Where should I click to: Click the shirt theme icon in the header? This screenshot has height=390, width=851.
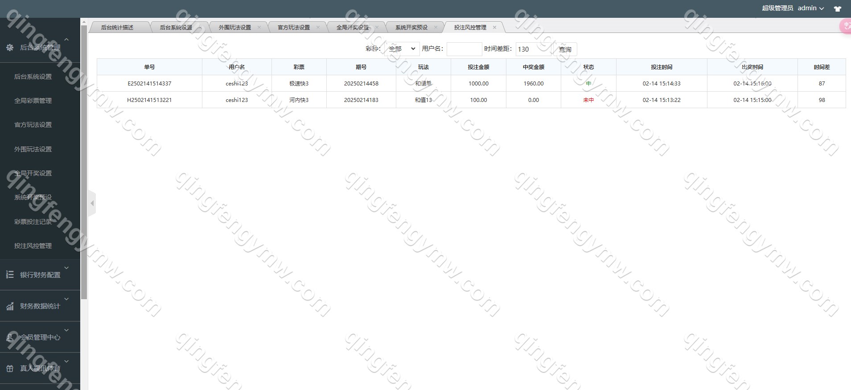click(x=838, y=8)
